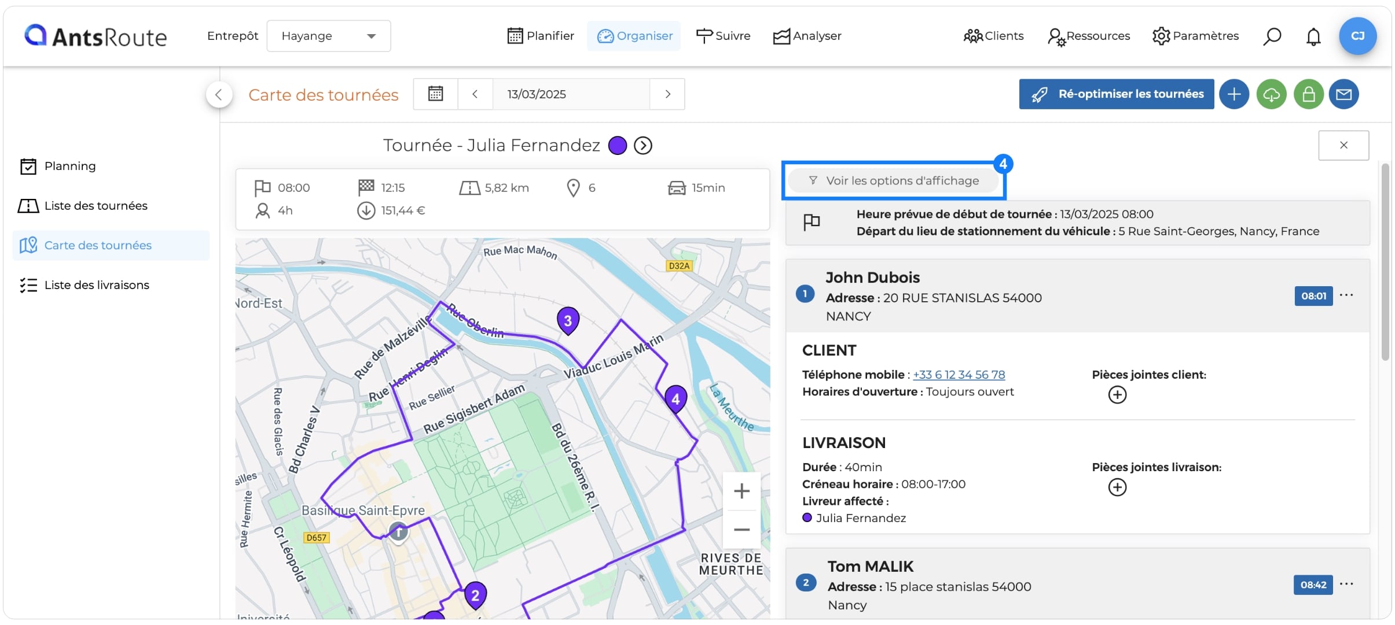Click the AntsRoute logo
The image size is (1395, 625).
click(x=96, y=36)
